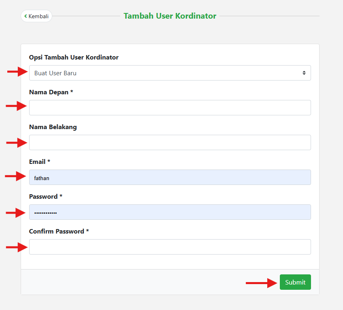Click the Nama Depan label text
The height and width of the screenshot is (310, 343).
coord(51,92)
